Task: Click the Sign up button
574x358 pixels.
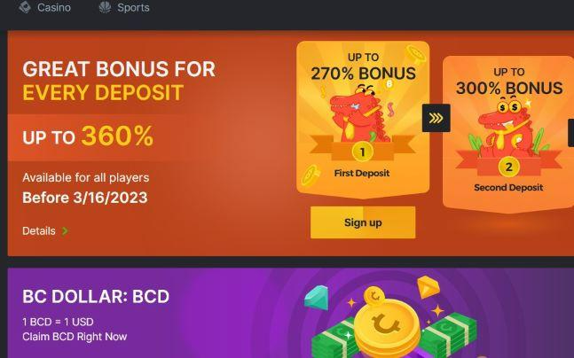Action: [x=363, y=222]
